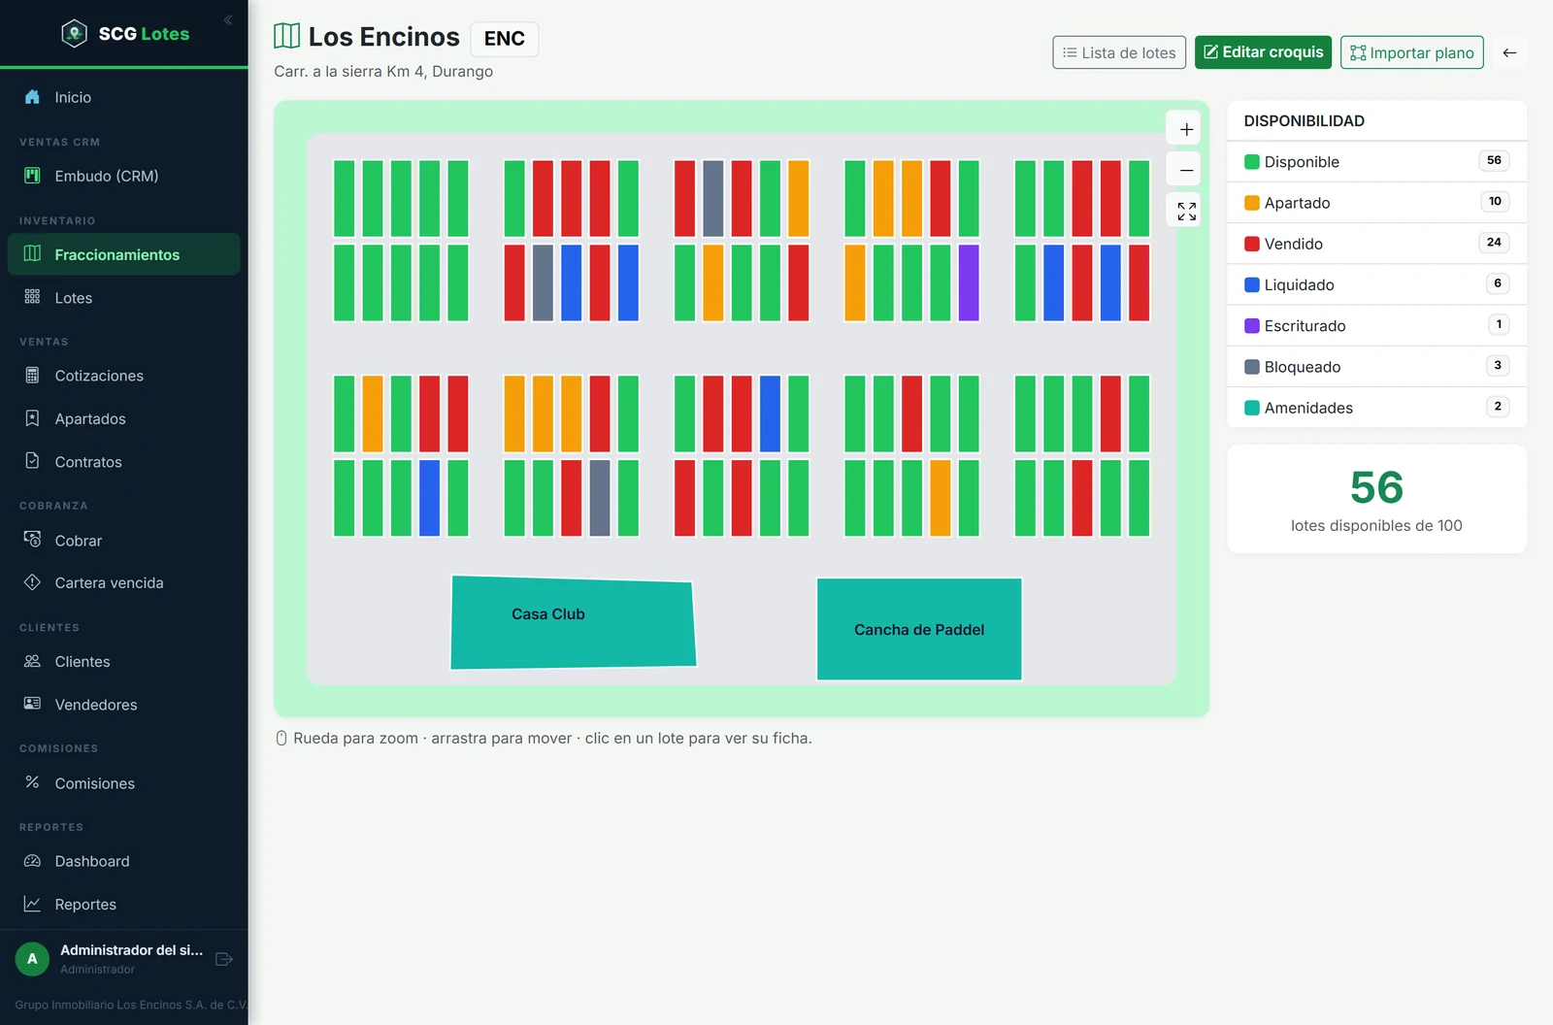Open the Dashboard menu entry

coord(124,861)
